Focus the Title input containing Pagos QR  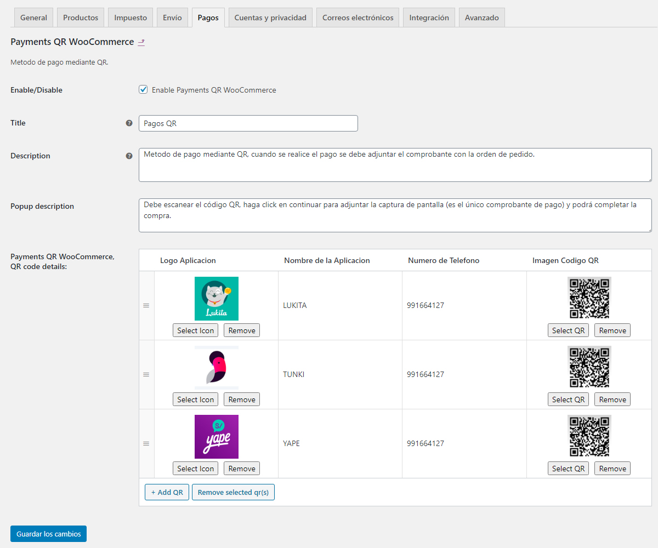[x=248, y=123]
